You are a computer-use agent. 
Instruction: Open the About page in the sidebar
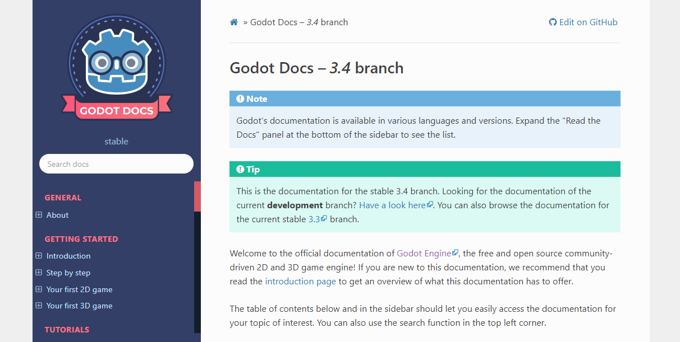point(57,215)
